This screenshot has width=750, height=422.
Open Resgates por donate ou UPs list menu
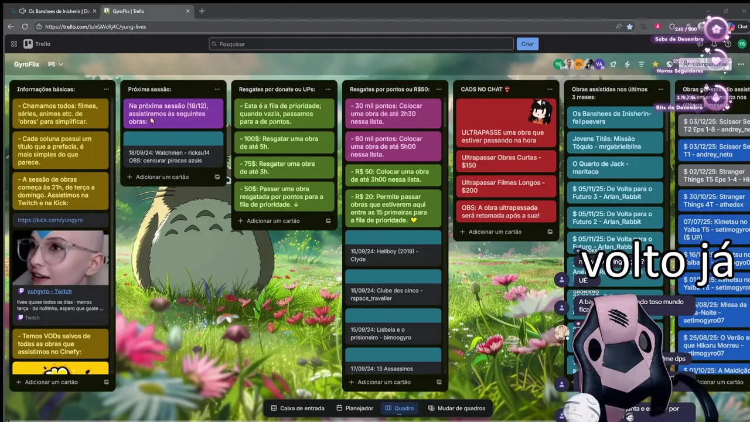coord(328,89)
